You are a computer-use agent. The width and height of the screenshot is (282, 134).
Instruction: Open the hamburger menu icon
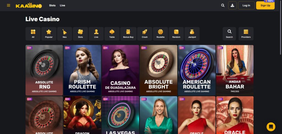(9, 6)
